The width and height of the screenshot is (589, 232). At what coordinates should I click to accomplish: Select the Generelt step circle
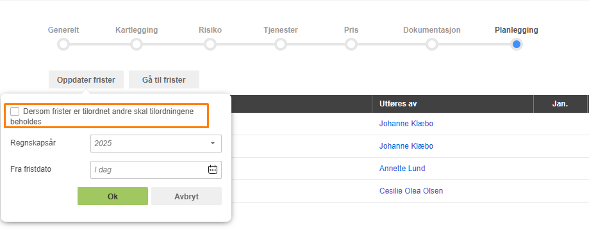coord(63,45)
